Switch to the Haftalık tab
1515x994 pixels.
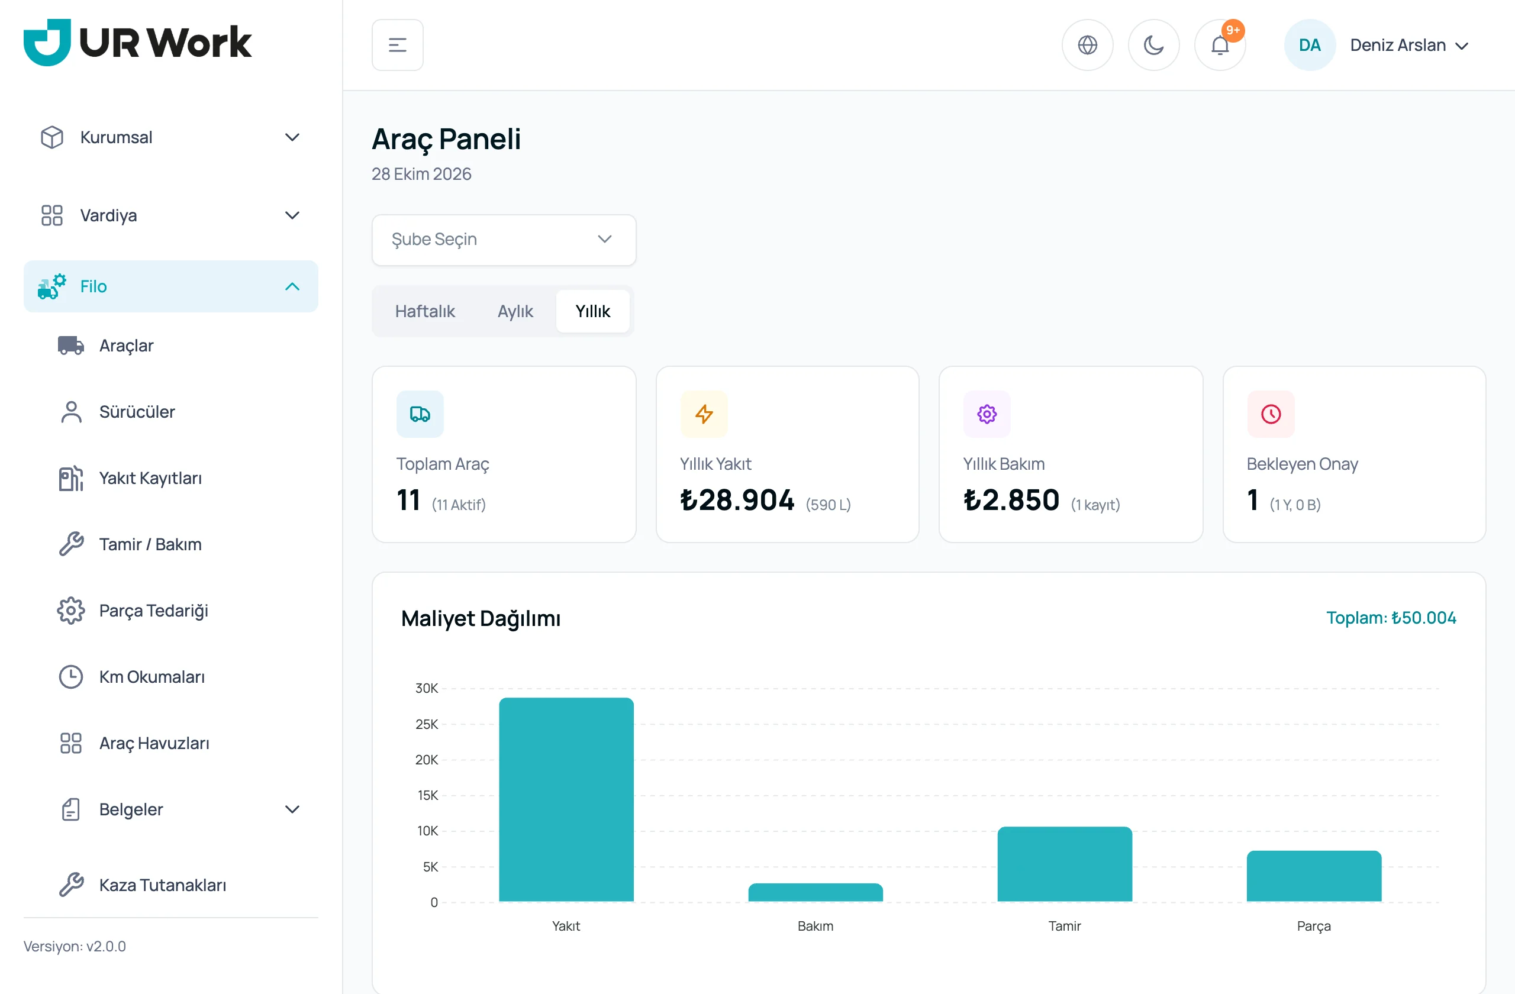[x=424, y=311]
